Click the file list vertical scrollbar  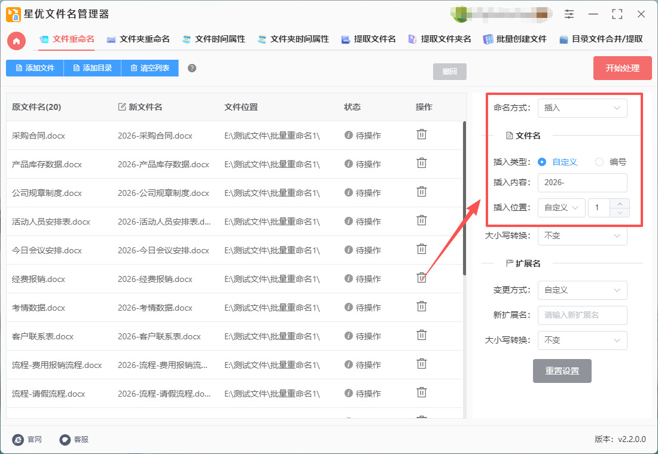click(x=464, y=198)
